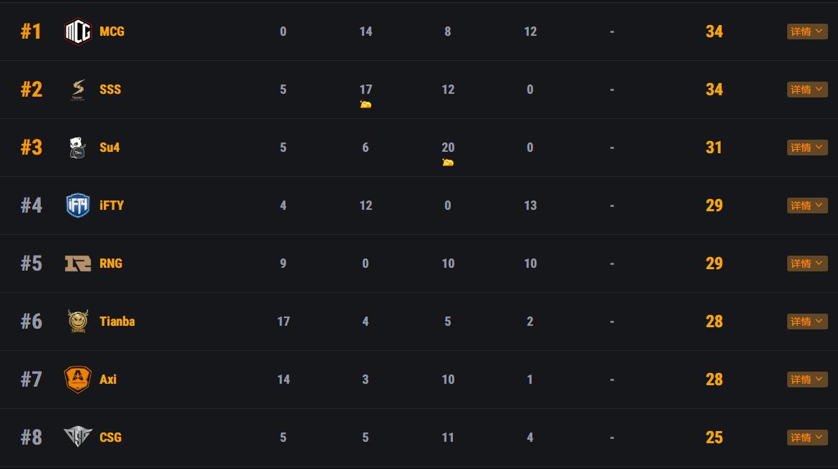Click the RNG team logo
The image size is (838, 469).
tap(78, 263)
